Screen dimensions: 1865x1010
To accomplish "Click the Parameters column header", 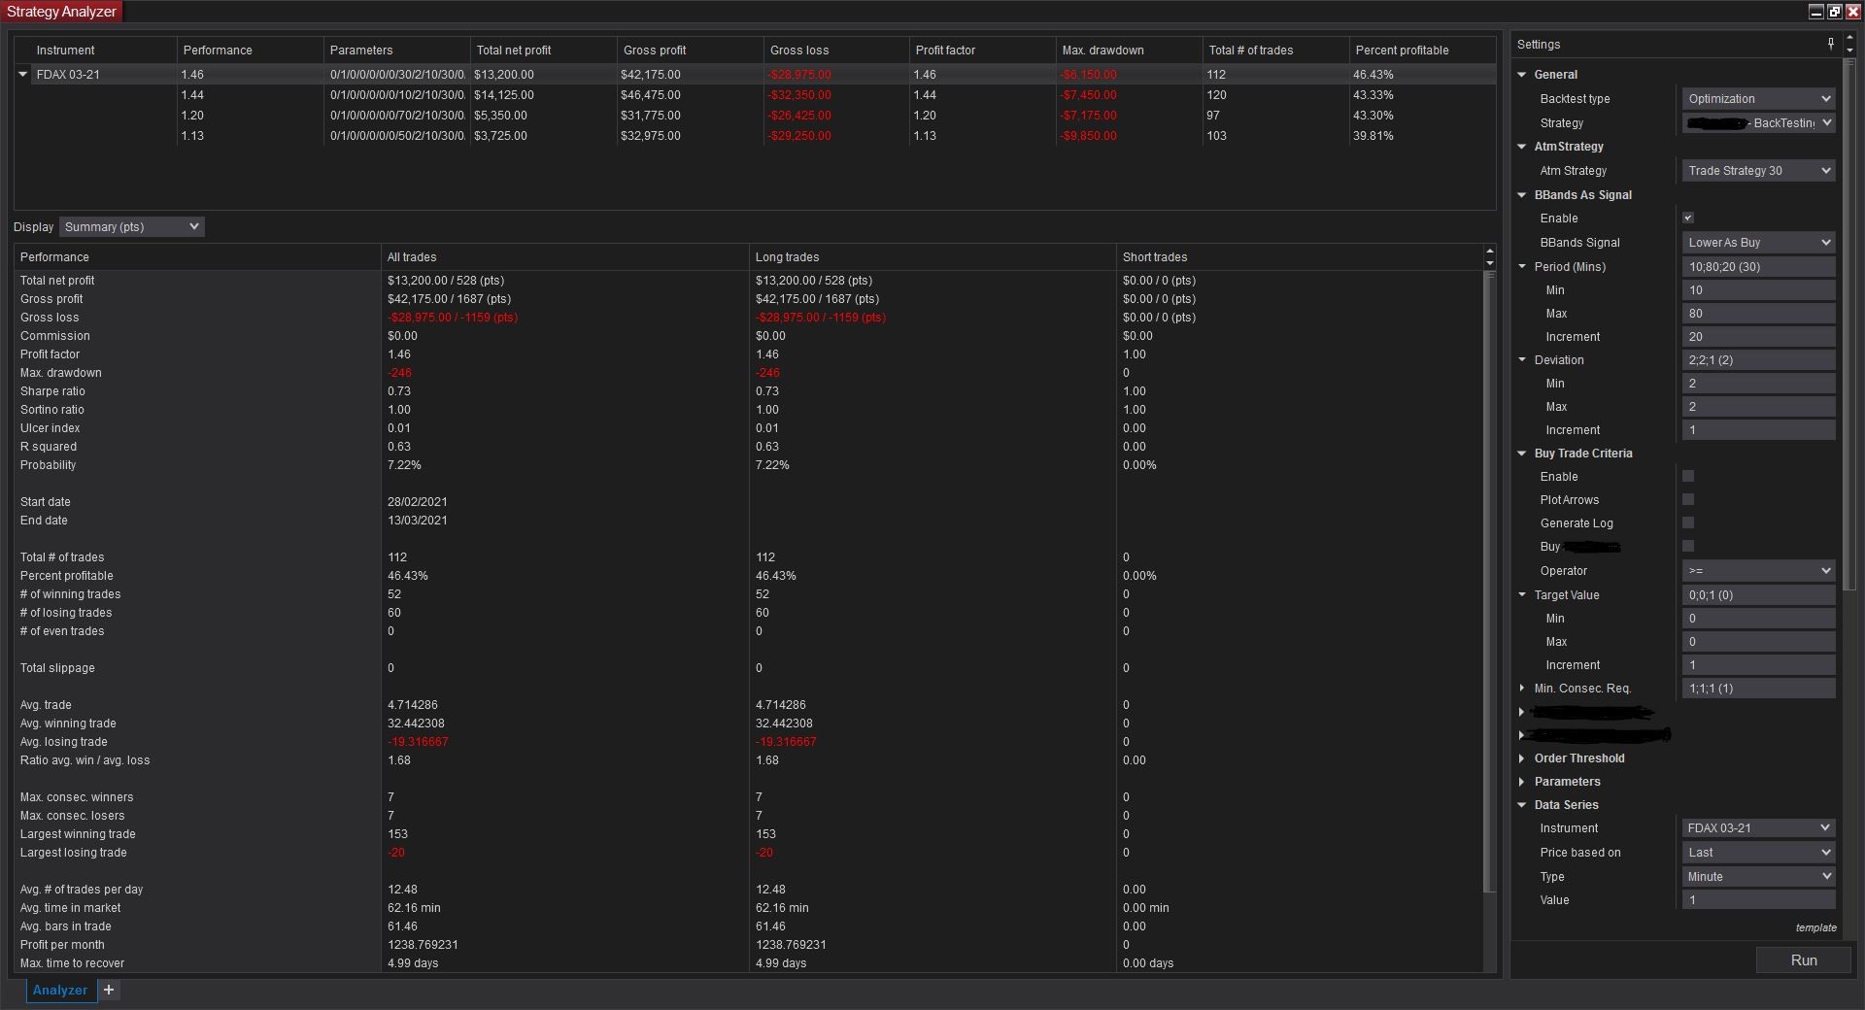I will (396, 50).
